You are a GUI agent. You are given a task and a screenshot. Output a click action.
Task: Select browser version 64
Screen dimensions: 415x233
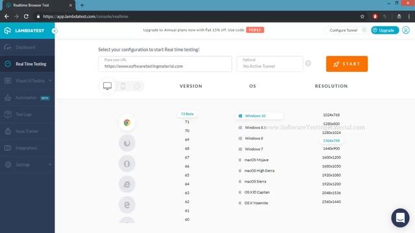point(187,184)
